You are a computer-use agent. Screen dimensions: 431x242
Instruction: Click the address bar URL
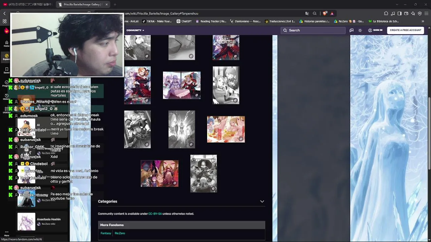[162, 13]
